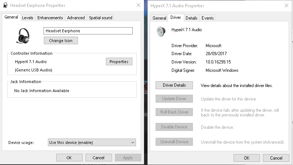
Task: Click the driver date 28/09/2017
Action: [x=216, y=54]
